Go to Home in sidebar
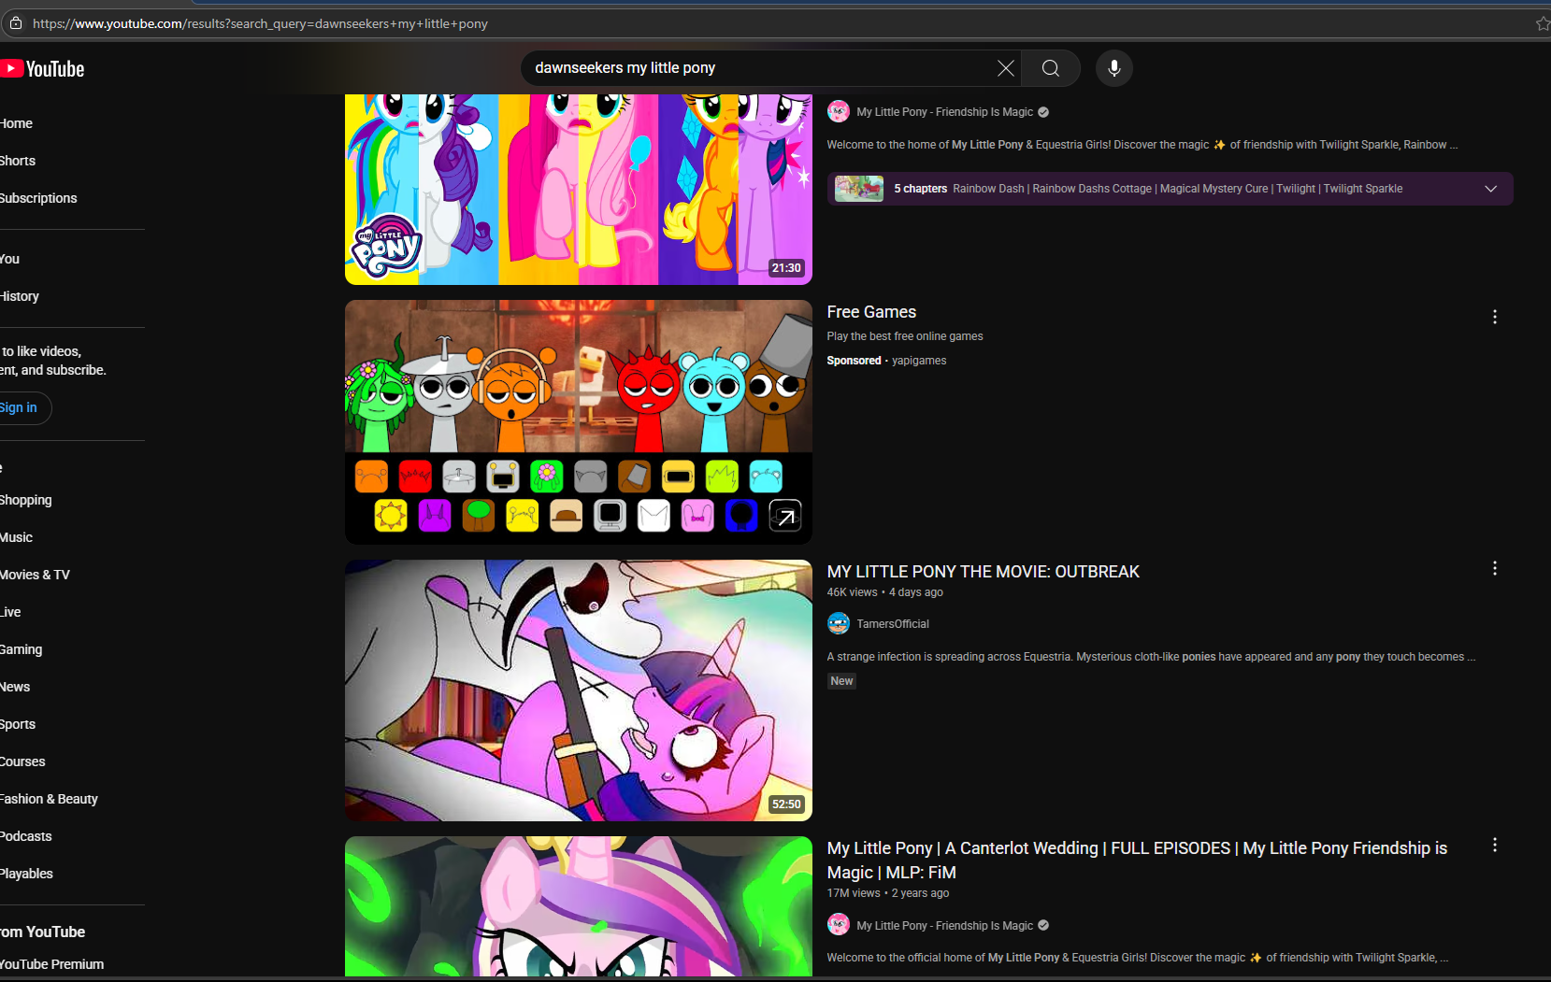This screenshot has width=1551, height=982. (x=16, y=123)
